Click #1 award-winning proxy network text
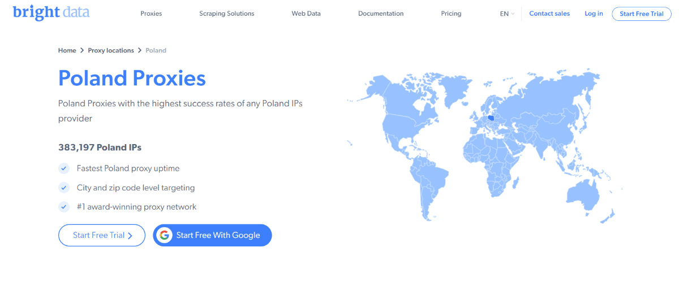The width and height of the screenshot is (679, 291). [136, 207]
